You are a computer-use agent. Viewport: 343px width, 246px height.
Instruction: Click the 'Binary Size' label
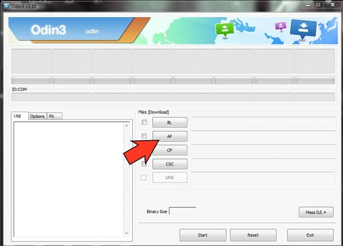click(x=157, y=212)
